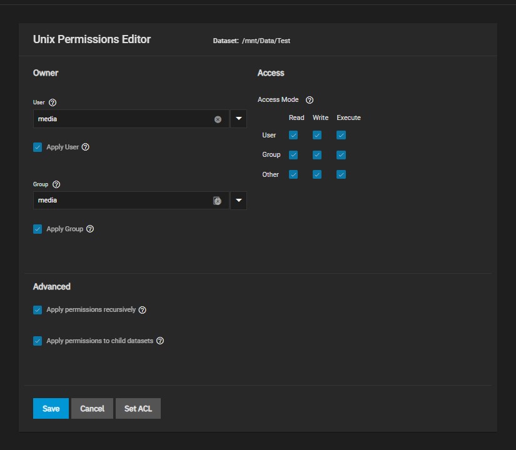The width and height of the screenshot is (516, 450).
Task: Click the Advanced section heading
Action: pos(52,286)
